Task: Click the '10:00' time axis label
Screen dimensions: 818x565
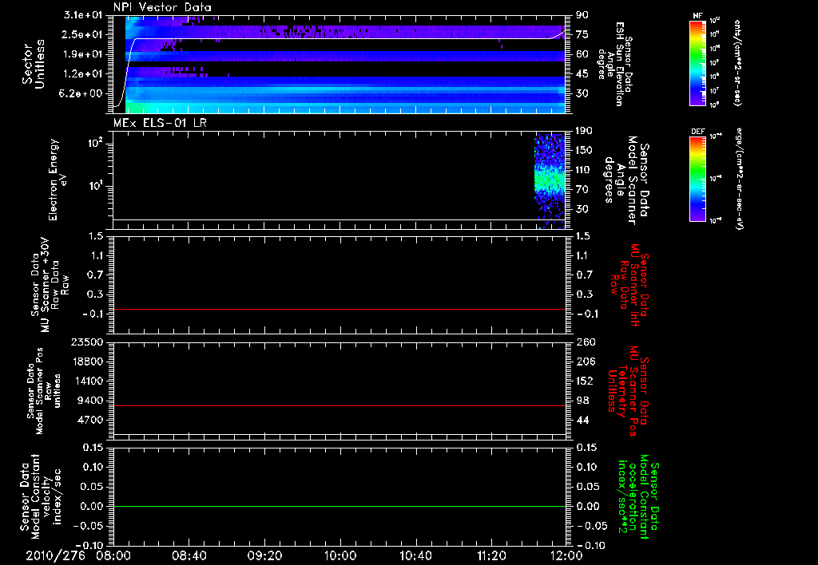Action: click(x=340, y=556)
